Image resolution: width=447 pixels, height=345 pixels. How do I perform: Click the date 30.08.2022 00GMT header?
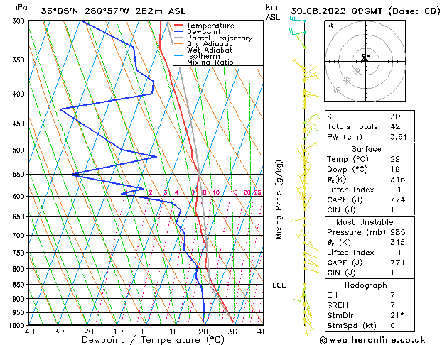pos(366,11)
